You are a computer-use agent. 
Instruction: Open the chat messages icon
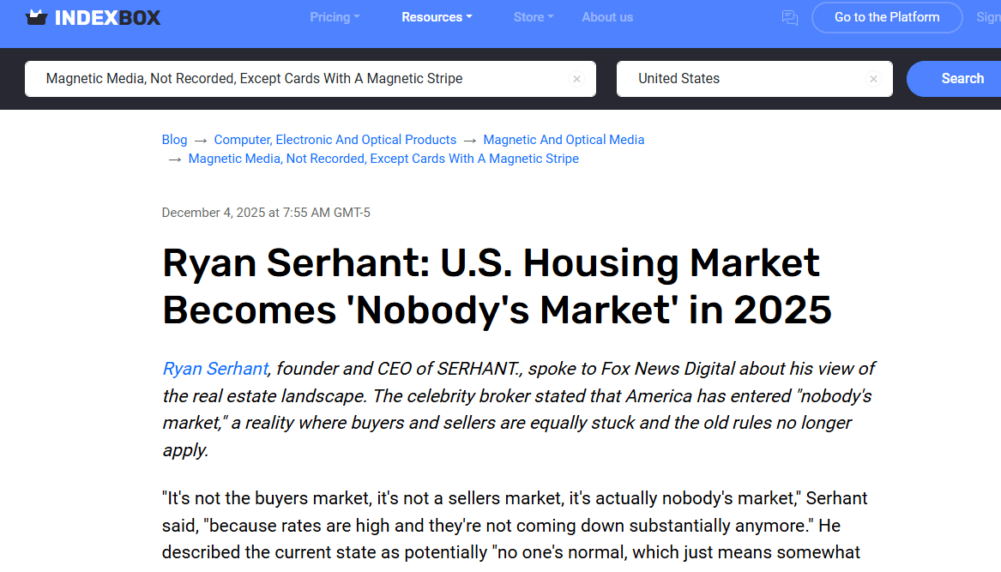click(x=789, y=17)
